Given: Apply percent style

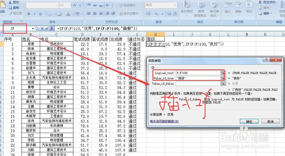Looking at the screenshot, I should coord(156,14).
